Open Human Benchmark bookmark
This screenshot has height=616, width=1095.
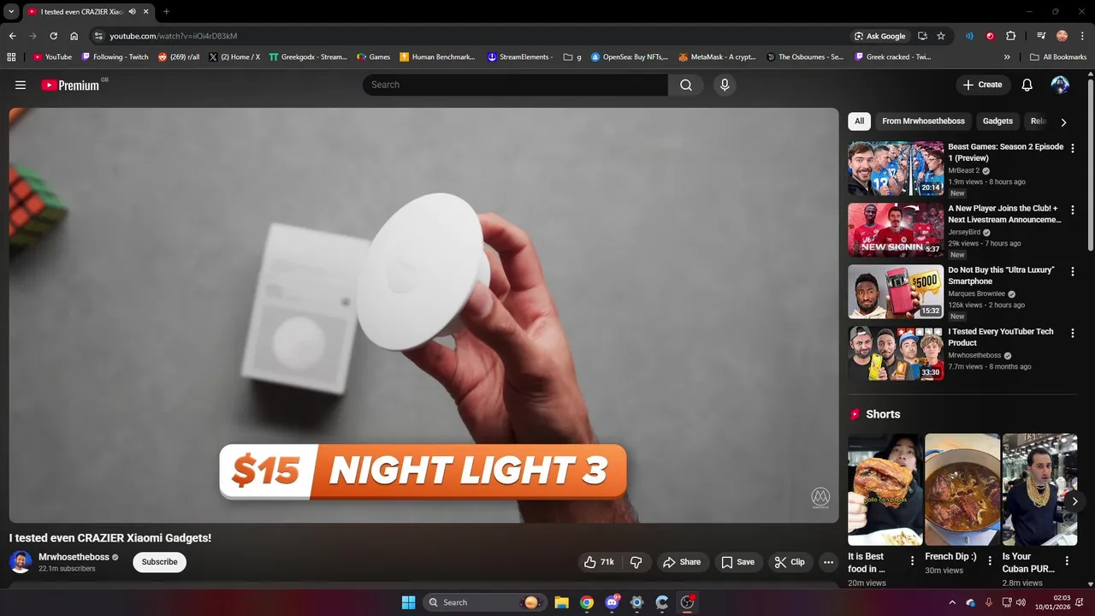[437, 57]
